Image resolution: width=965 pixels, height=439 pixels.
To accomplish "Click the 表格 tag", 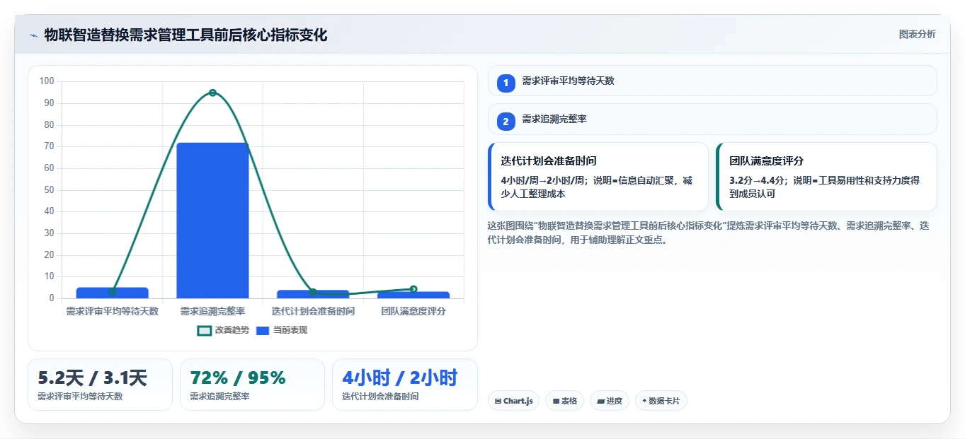I will pos(564,401).
